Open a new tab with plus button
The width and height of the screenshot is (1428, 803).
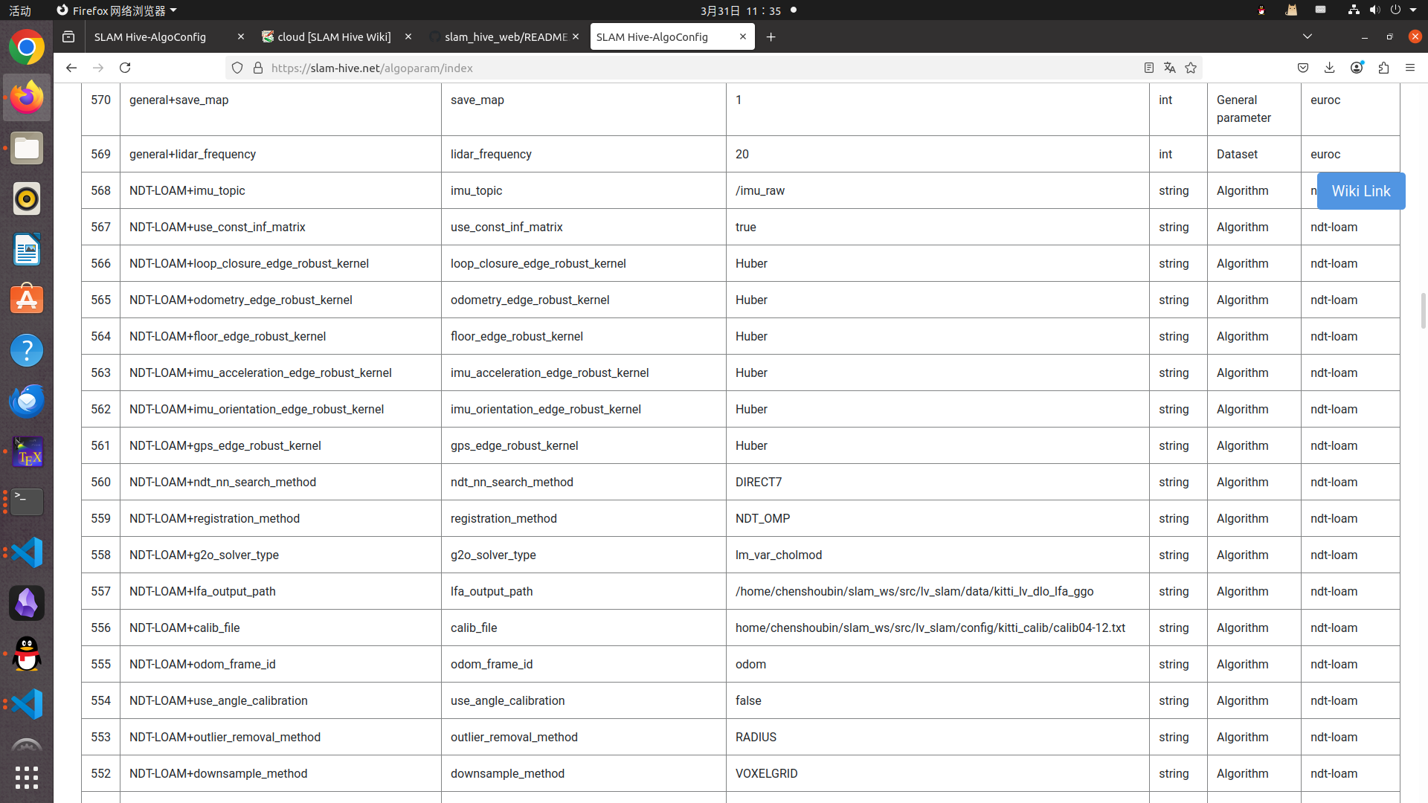pyautogui.click(x=771, y=37)
